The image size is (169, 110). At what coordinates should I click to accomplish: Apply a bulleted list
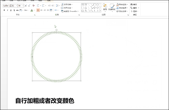point(38,6)
